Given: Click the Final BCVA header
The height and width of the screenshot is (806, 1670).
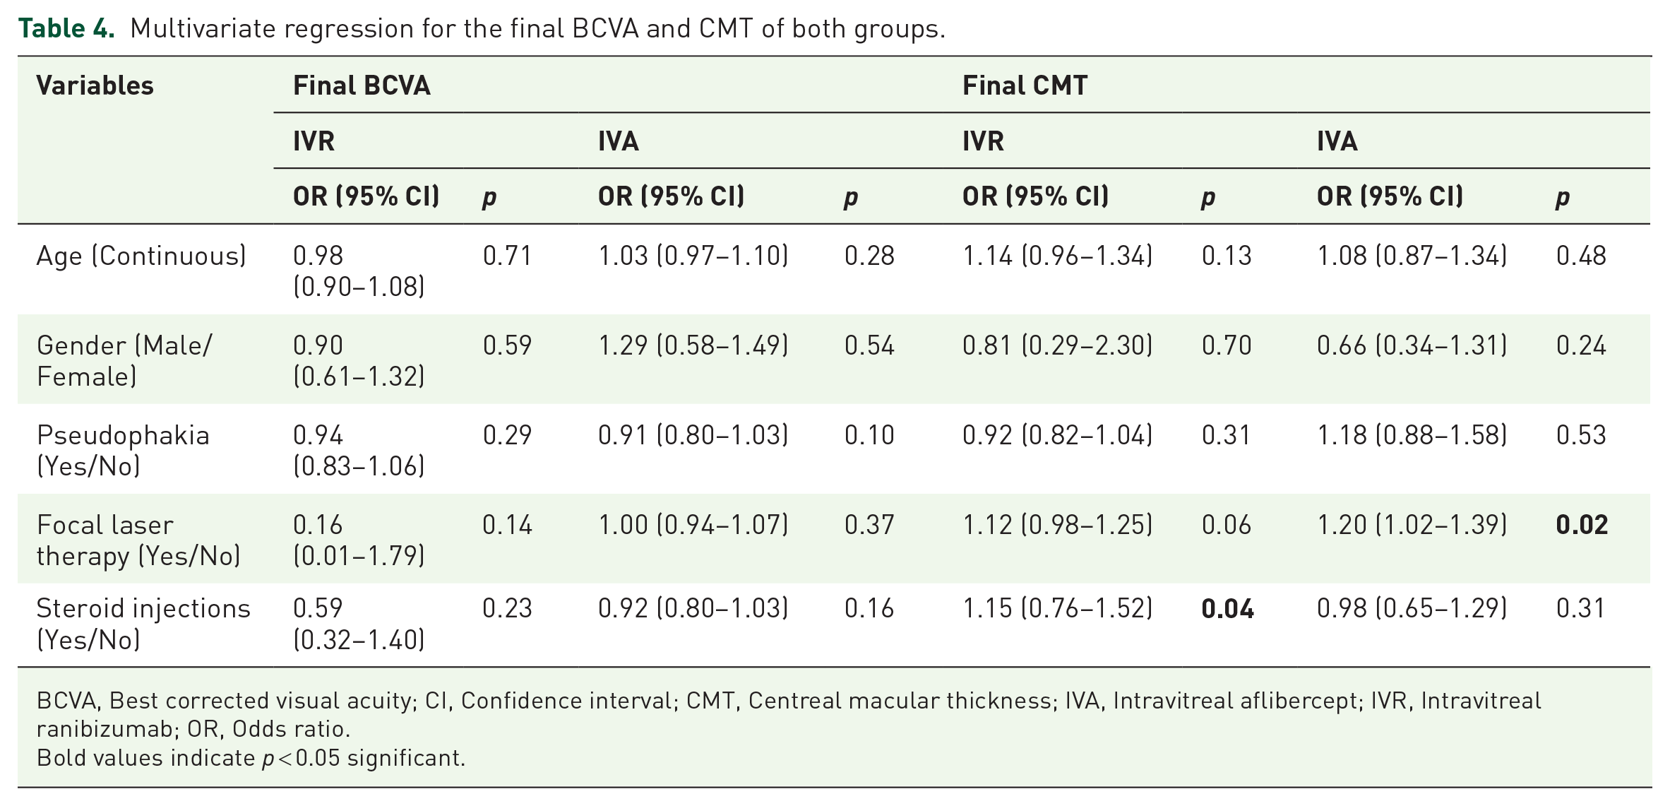Looking at the screenshot, I should 362,85.
